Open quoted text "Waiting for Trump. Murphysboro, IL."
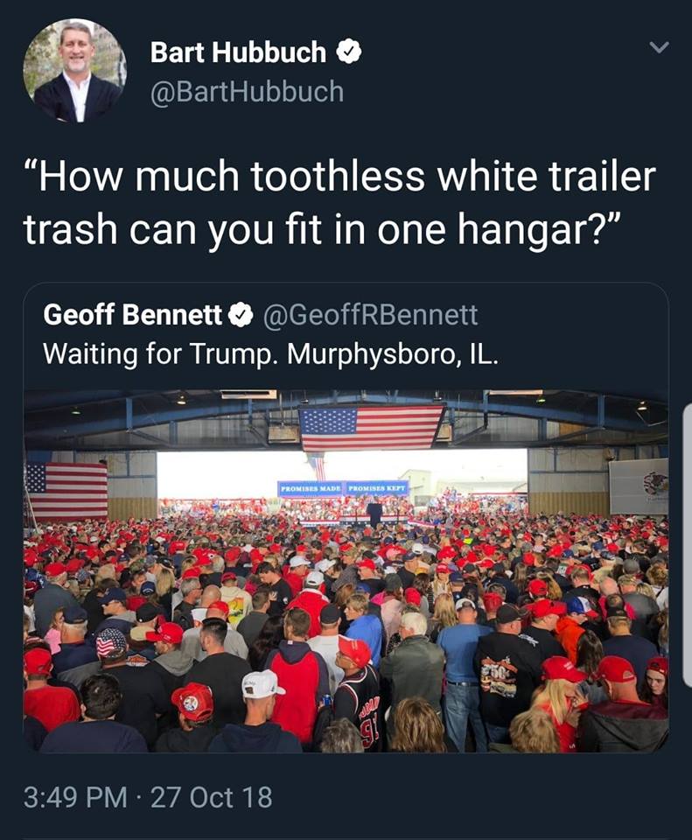692x840 pixels. pyautogui.click(x=270, y=354)
